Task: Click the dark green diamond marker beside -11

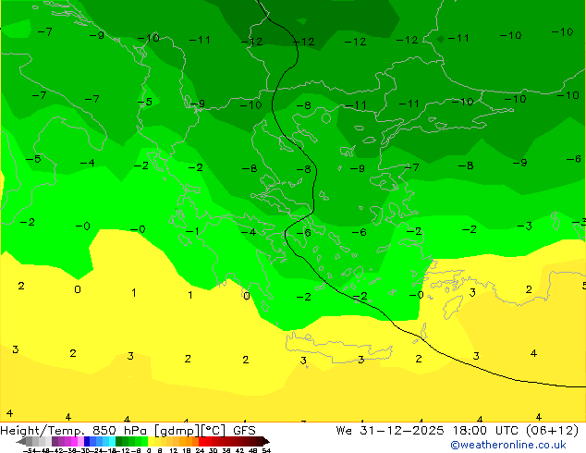Action: click(x=441, y=39)
